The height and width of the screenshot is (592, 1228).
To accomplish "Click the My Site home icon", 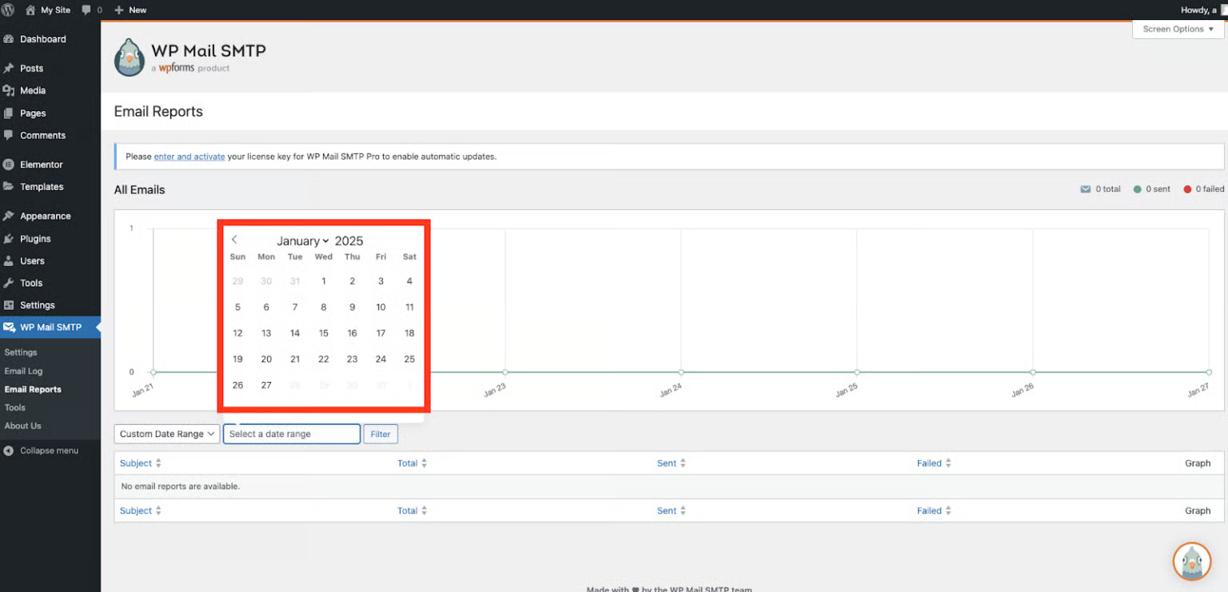I will (30, 10).
